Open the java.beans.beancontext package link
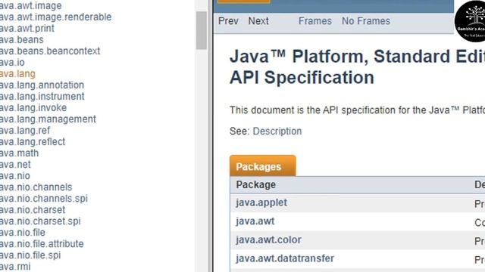The image size is (485, 272). (50, 51)
